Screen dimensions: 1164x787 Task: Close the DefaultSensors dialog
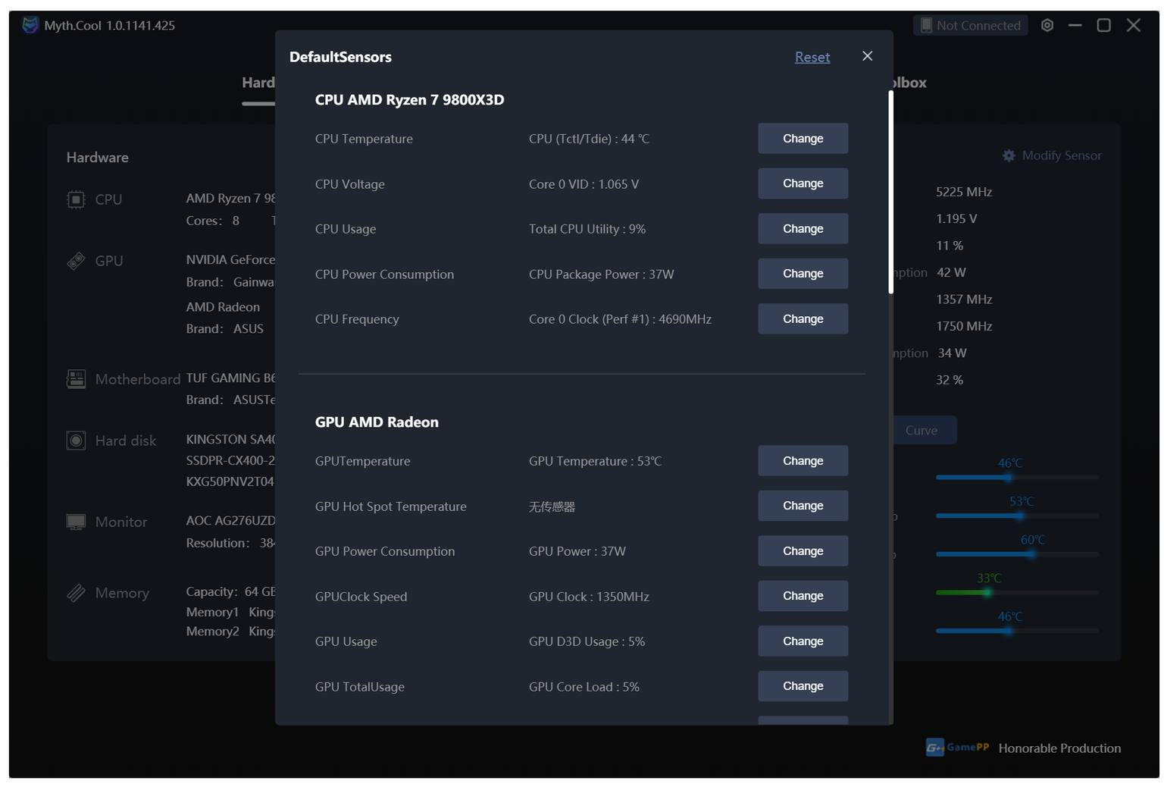868,56
